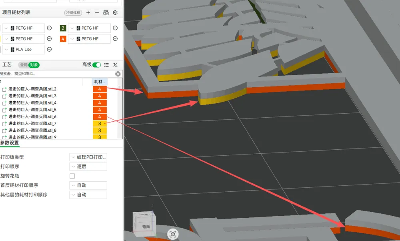This screenshot has height=241, width=400.
Task: Enable the 旋转花瓶 checkbox
Action: (x=72, y=176)
